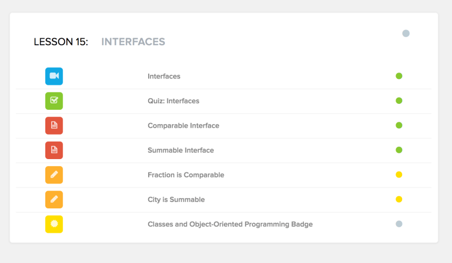
Task: Click red document icon for Summable Interface
Action: pos(54,150)
